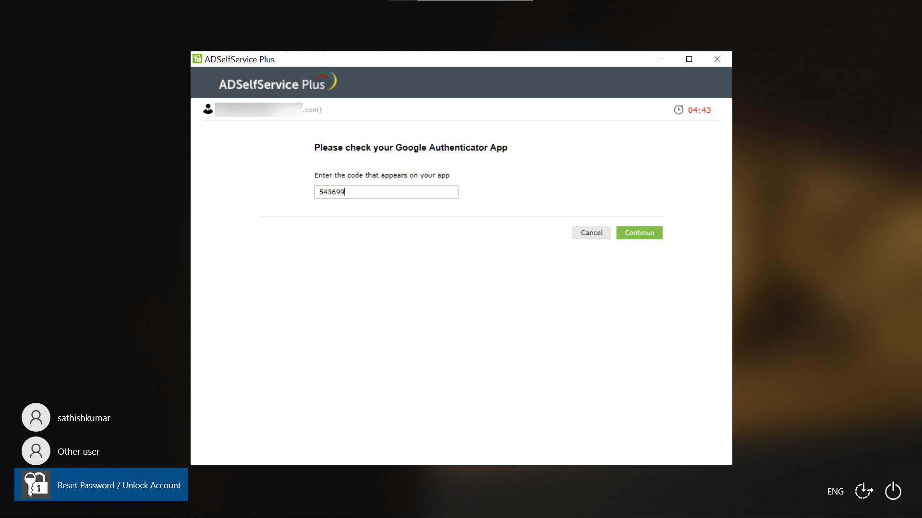Screen dimensions: 922x518
Task: Close the ADSelfService Plus window
Action: coord(717,59)
